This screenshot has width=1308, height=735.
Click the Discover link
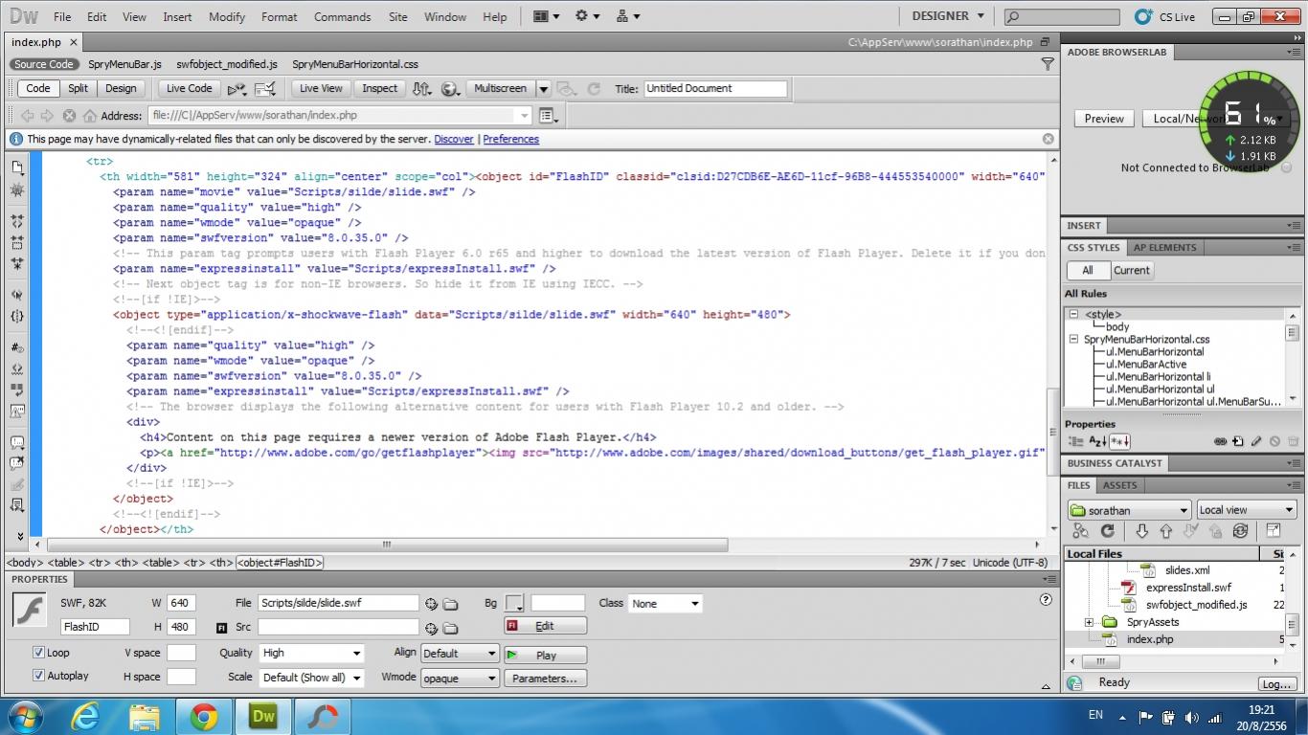tap(454, 139)
